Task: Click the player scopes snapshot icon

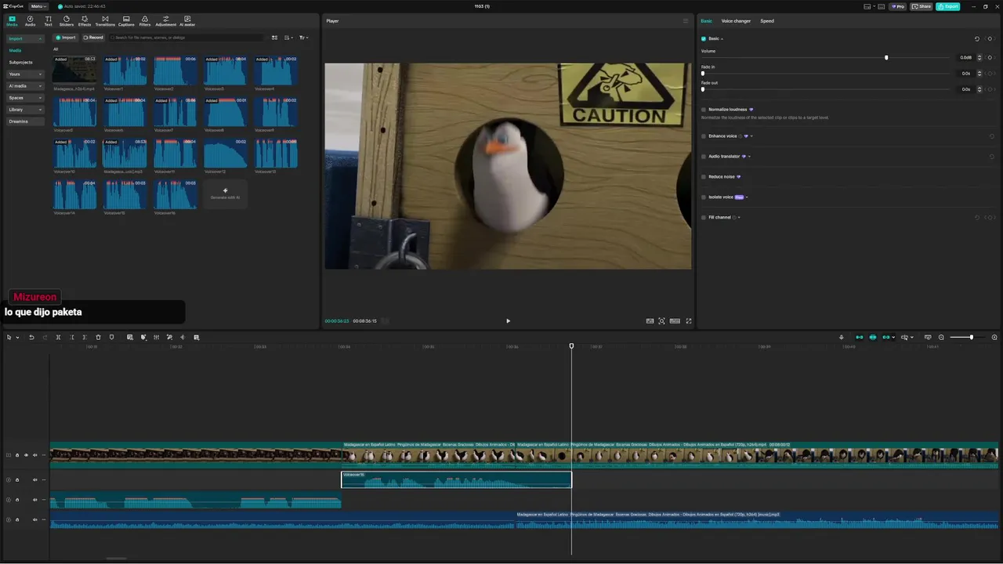Action: [x=661, y=320]
